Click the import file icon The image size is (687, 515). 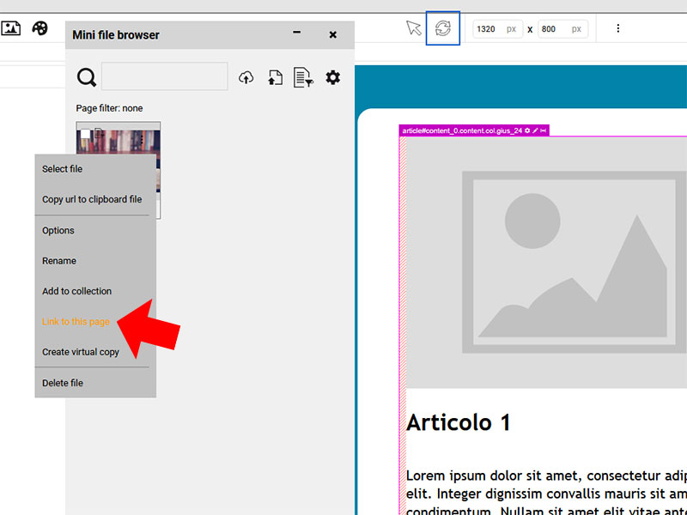click(274, 76)
